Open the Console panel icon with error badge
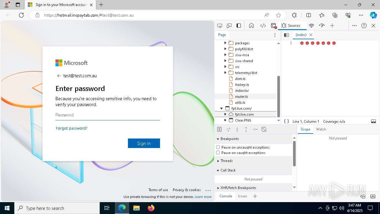The image size is (380, 214). [274, 26]
